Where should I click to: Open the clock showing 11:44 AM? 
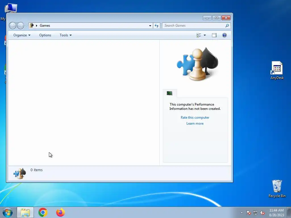pyautogui.click(x=277, y=213)
